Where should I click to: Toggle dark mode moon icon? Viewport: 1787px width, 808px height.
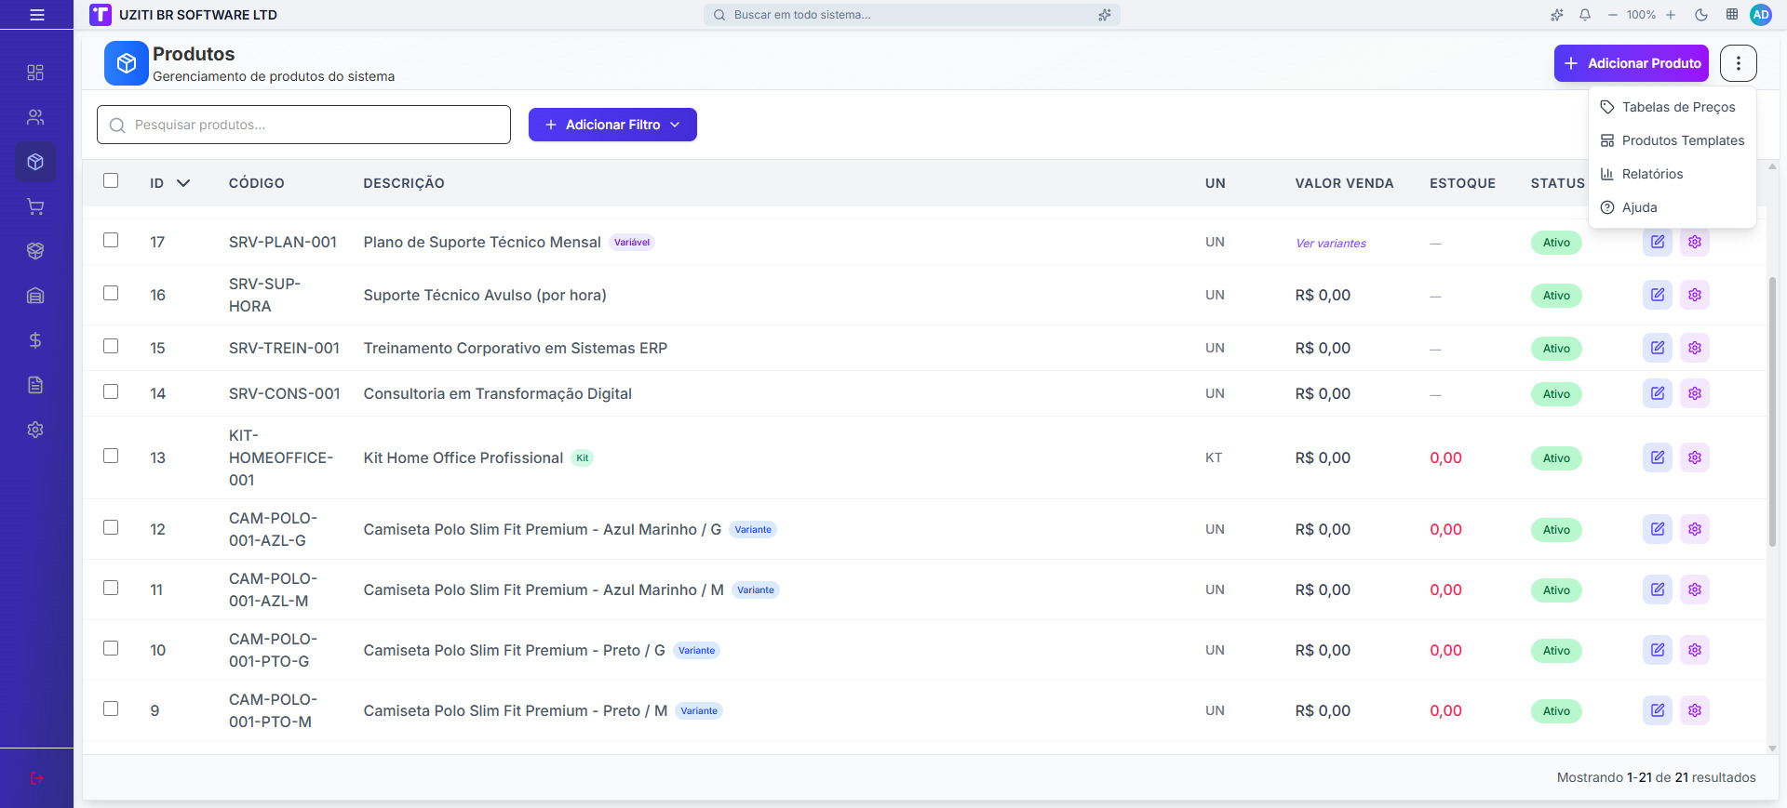(x=1701, y=15)
